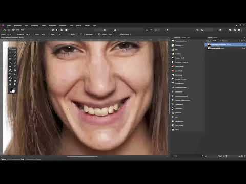
Task: Open the brush Mischmodus dropdown in context toolbar
Action: pyautogui.click(x=126, y=34)
